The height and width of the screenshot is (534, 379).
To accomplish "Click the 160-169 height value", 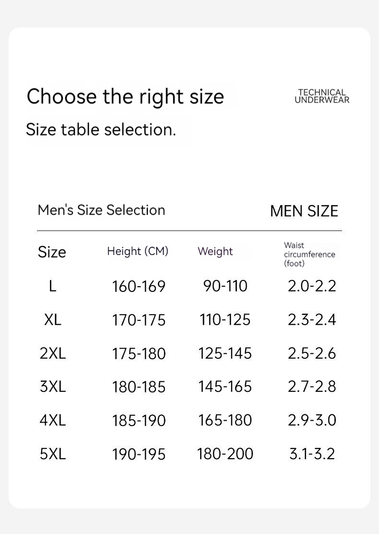I will (139, 287).
